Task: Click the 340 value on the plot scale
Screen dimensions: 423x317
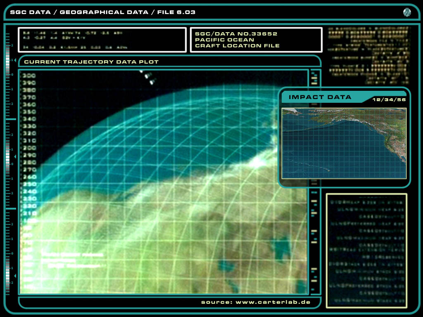Action: tap(29, 119)
